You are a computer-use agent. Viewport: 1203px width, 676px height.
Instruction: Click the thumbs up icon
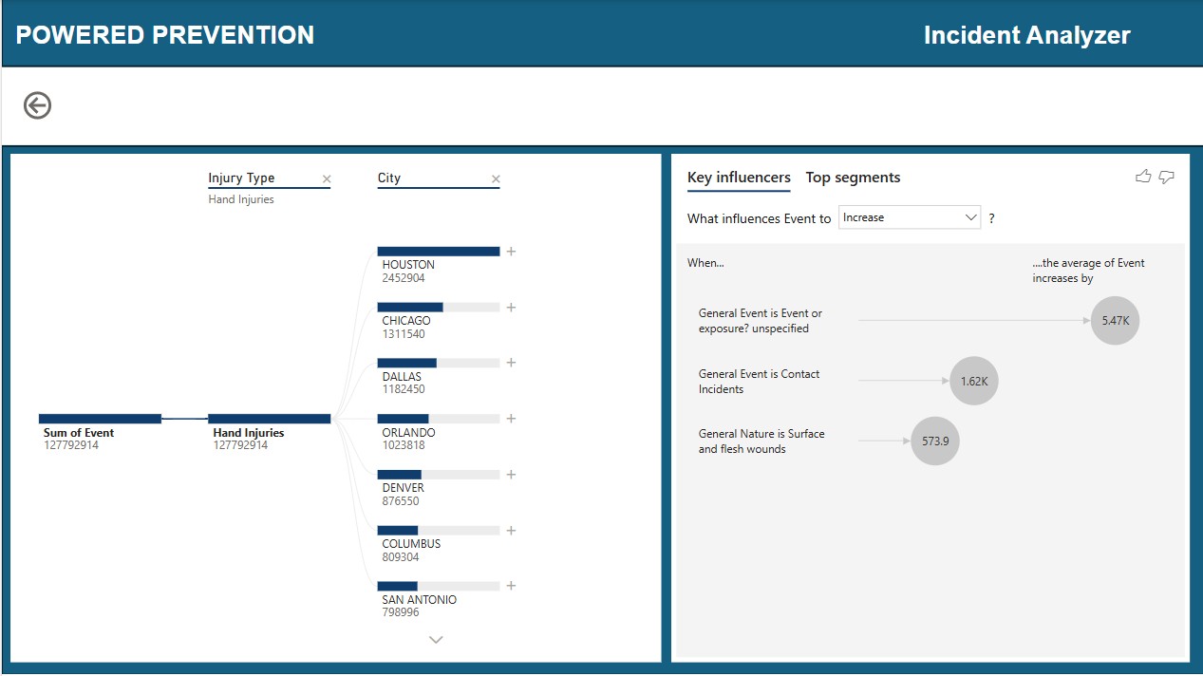[1143, 177]
